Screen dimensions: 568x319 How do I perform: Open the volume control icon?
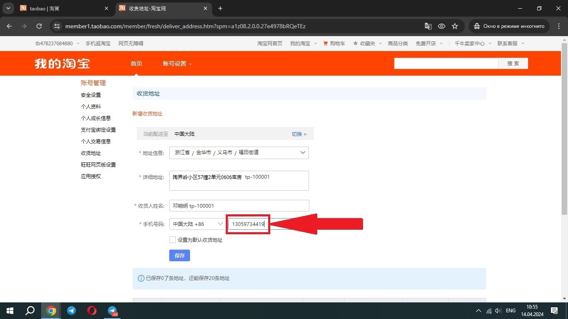[498, 311]
